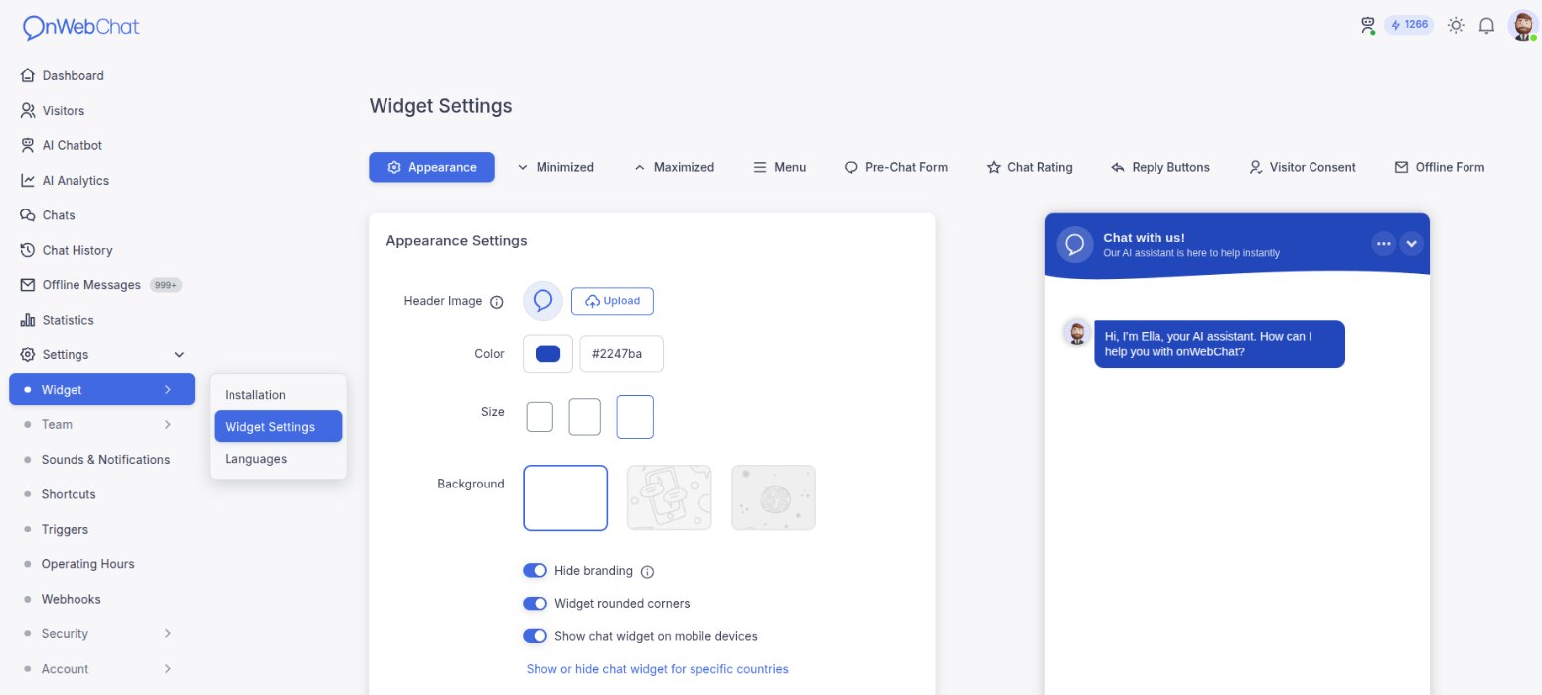Screen dimensions: 1542x695
Task: Click the Upload header image button
Action: click(x=612, y=301)
